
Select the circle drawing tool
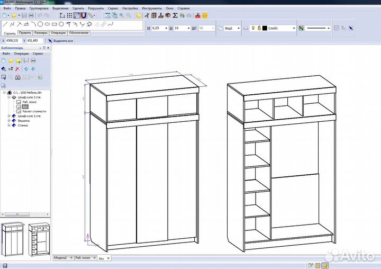pyautogui.click(x=41, y=24)
